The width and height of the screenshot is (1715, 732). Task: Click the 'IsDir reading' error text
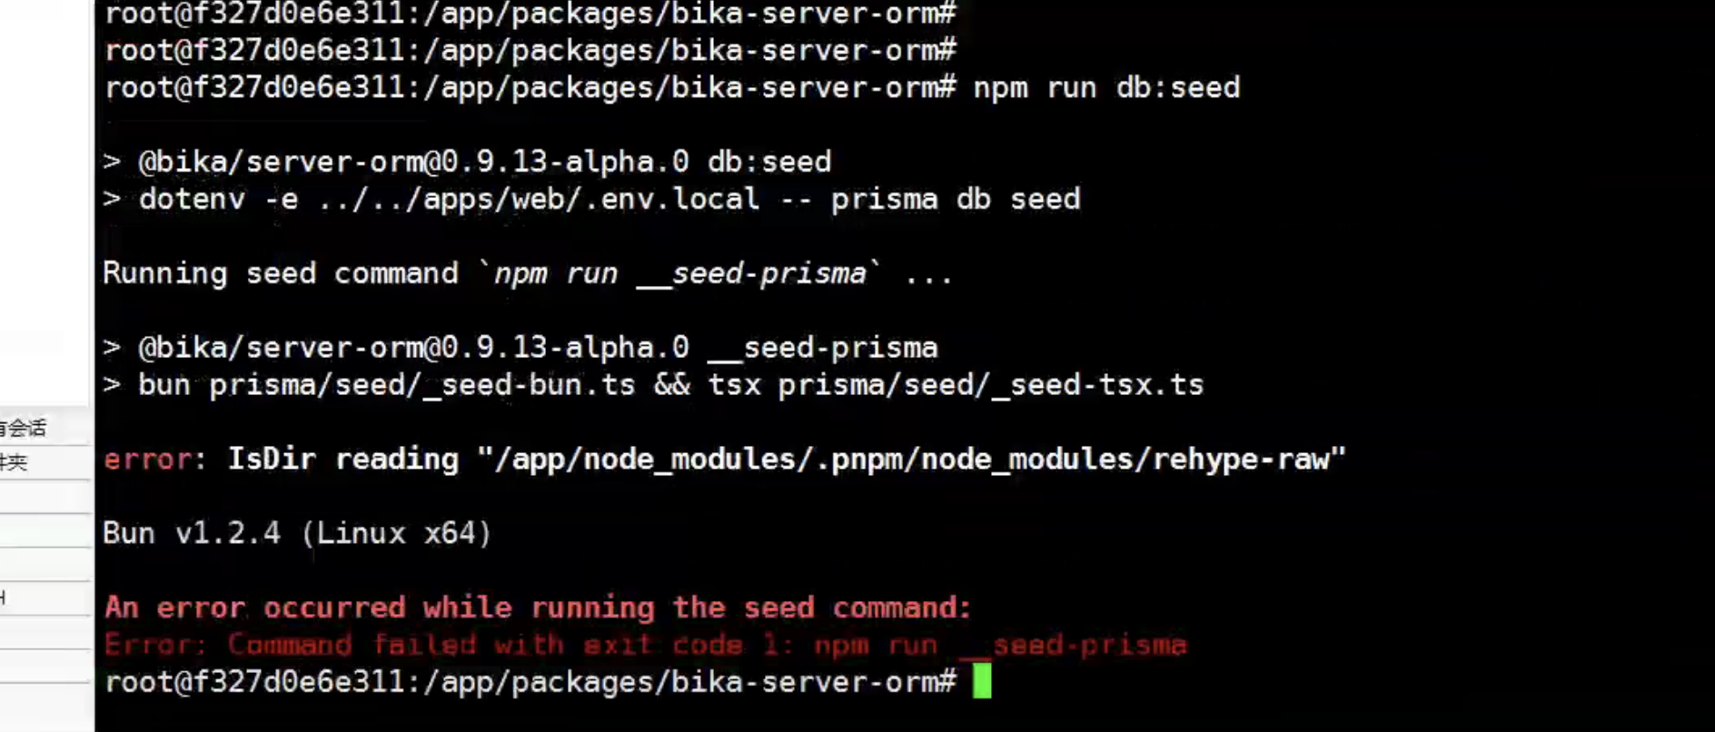pos(343,459)
